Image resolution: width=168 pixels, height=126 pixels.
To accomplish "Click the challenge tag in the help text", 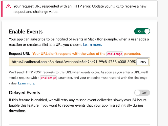I will pyautogui.click(x=48, y=78).
